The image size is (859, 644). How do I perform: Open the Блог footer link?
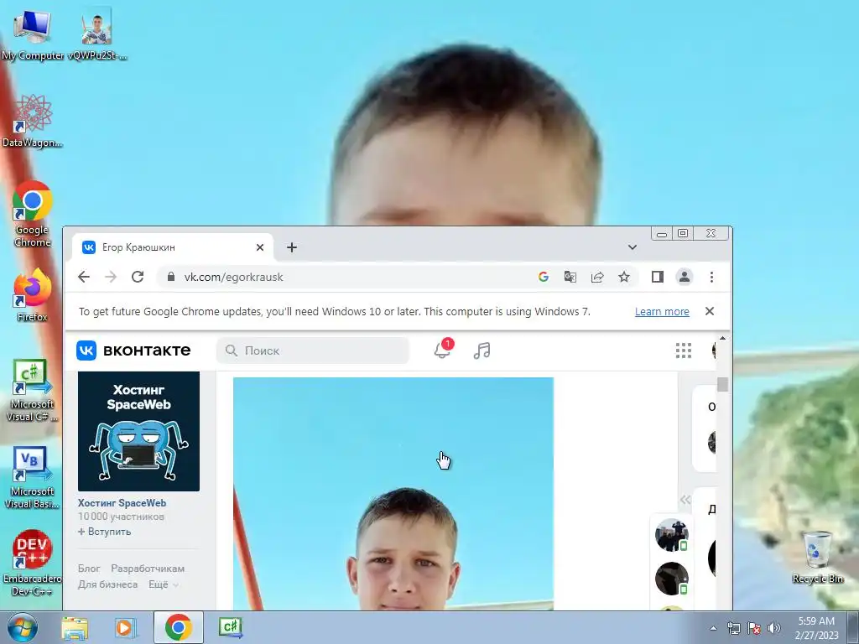[89, 569]
